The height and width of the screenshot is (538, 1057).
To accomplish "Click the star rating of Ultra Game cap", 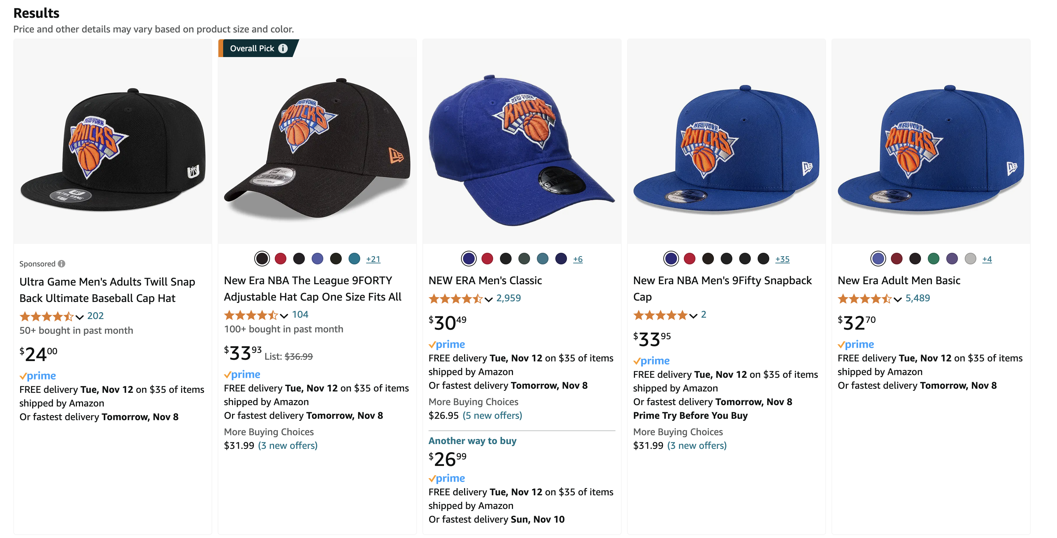I will click(46, 316).
